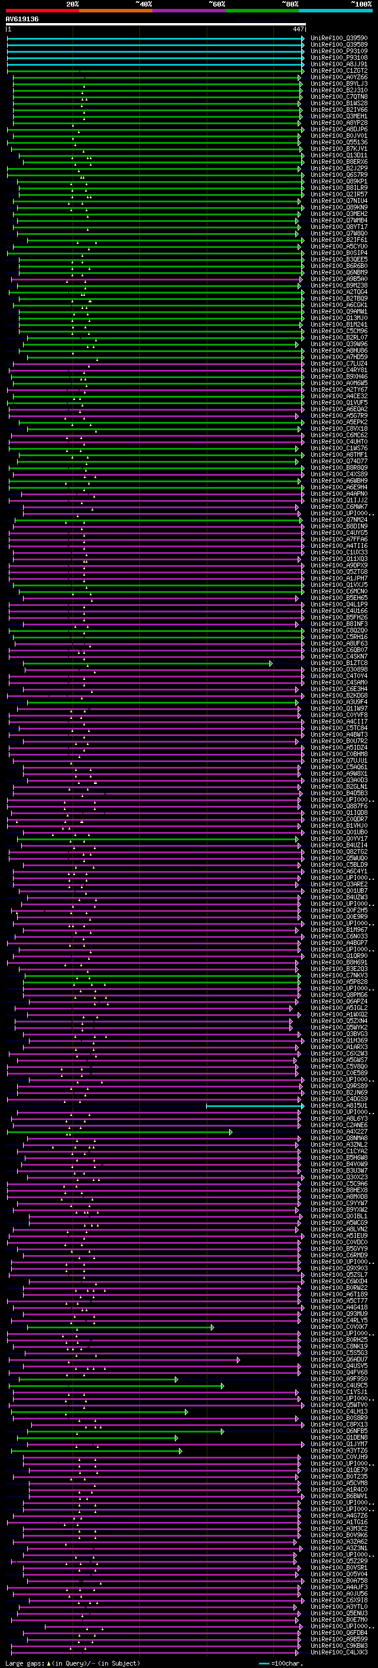The image size is (378, 1668).
Task: Select the UniRef100_Q2IR57 label
Action: (x=339, y=194)
